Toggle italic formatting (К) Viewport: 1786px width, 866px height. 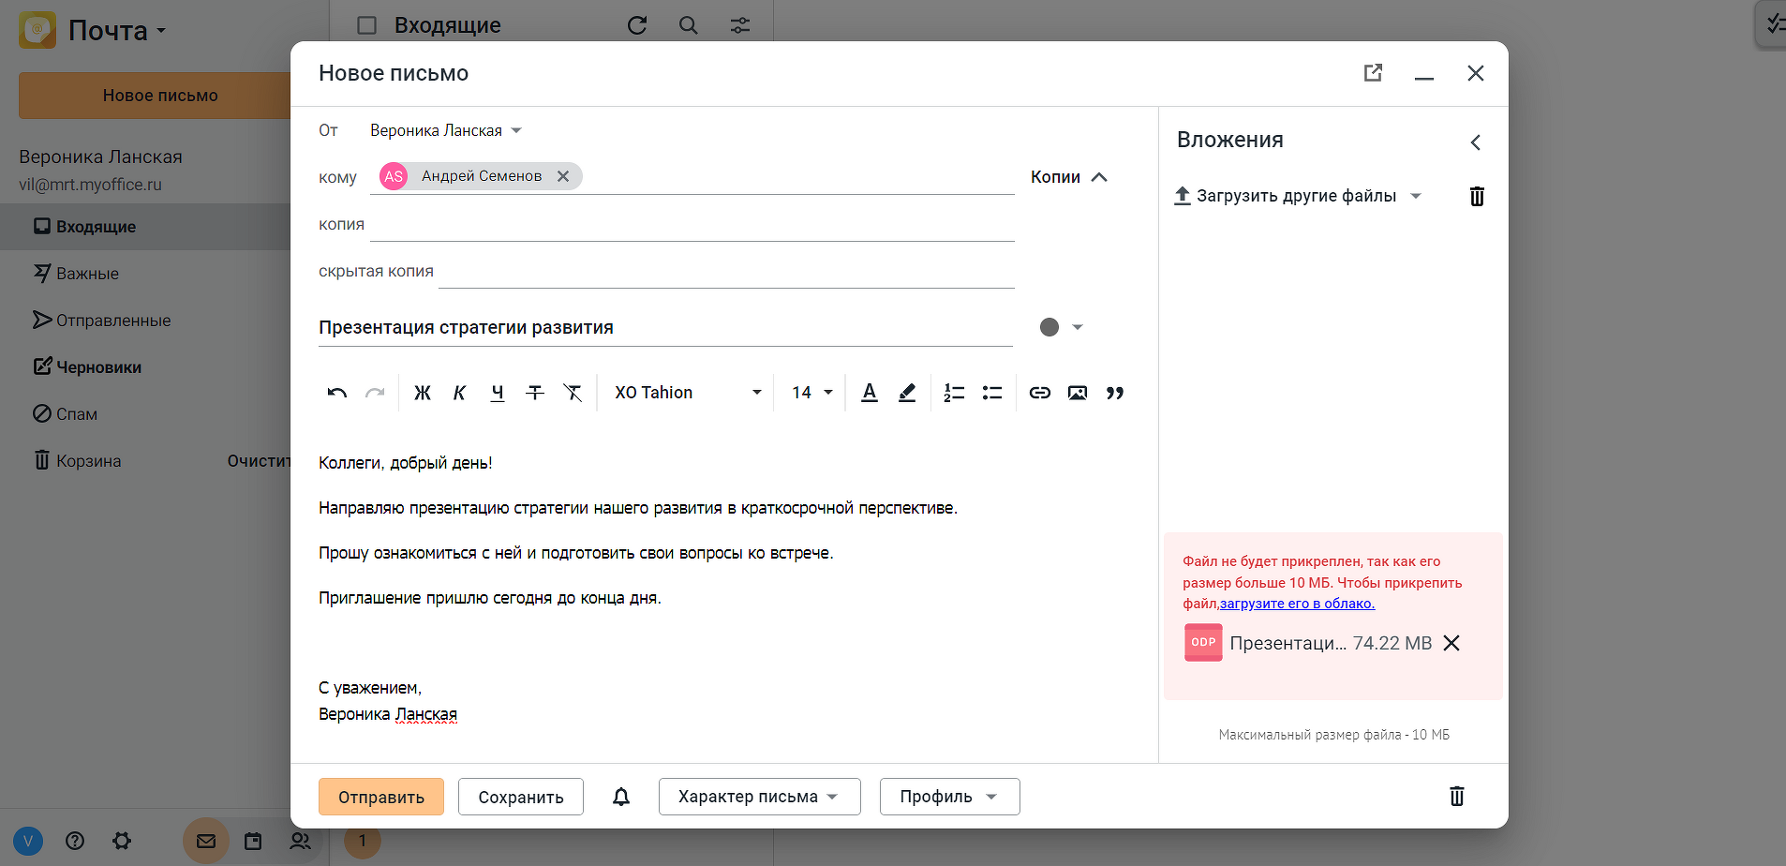[459, 393]
